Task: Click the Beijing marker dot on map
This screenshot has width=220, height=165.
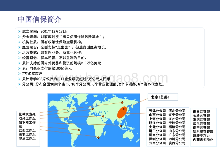Action: pyautogui.click(x=124, y=109)
